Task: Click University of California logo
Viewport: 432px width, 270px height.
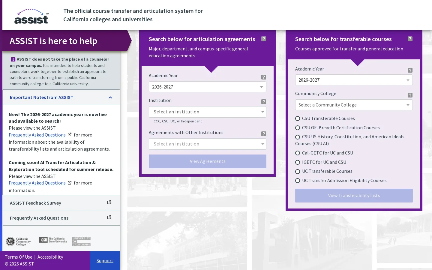Action: pyautogui.click(x=81, y=241)
